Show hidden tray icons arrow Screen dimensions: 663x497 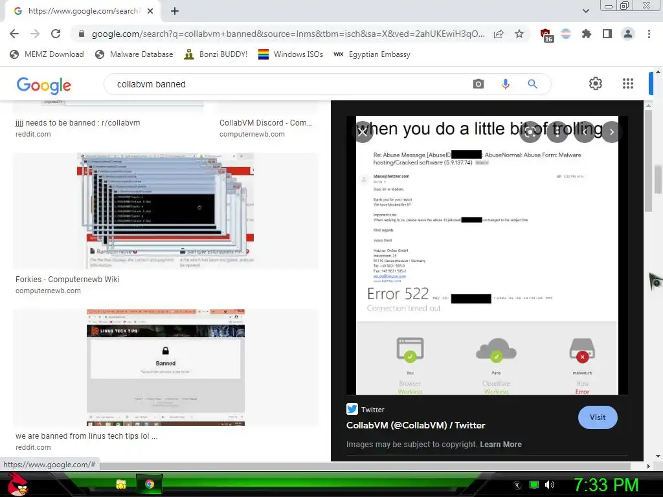tap(517, 485)
